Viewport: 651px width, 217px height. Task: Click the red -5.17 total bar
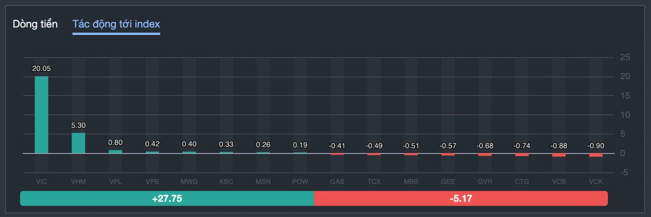pos(461,199)
